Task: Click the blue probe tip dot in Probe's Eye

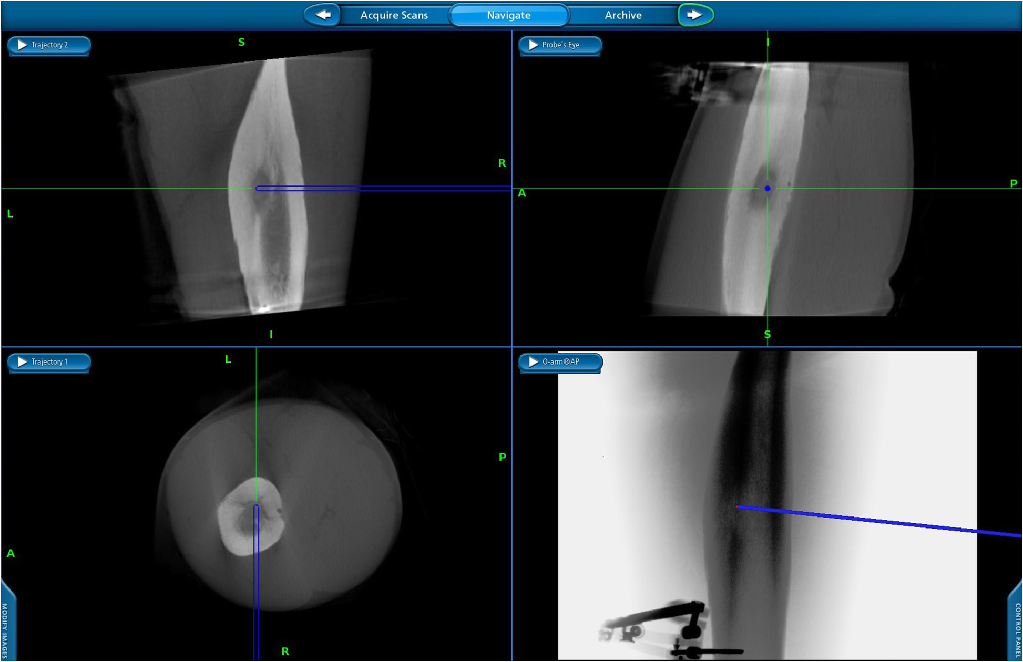Action: [x=768, y=188]
